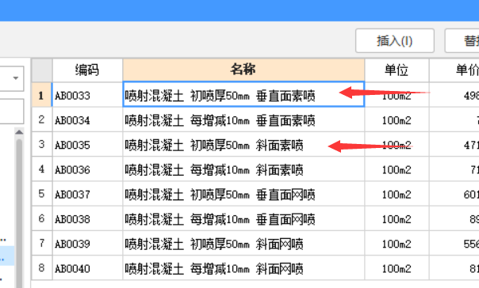Click the 单位 column header
The width and height of the screenshot is (479, 288).
tap(397, 70)
